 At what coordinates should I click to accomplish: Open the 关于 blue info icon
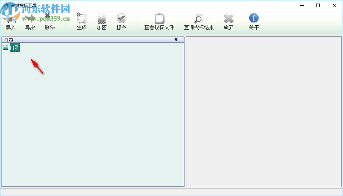(x=254, y=18)
